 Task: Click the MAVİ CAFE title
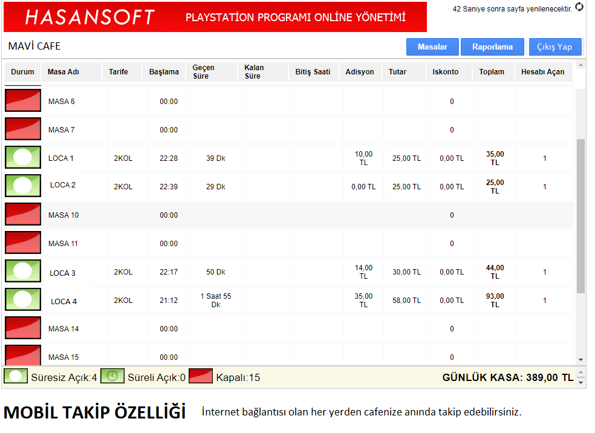click(x=34, y=46)
